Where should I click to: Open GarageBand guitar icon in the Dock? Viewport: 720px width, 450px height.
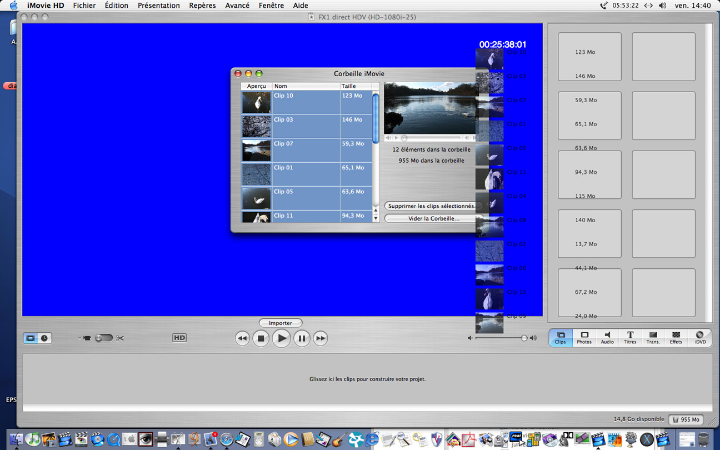[339, 439]
